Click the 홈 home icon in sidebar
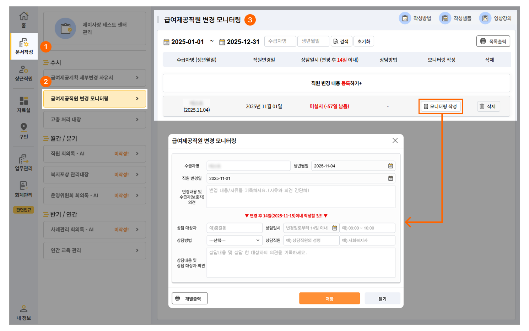This screenshot has height=331, width=529. point(24,17)
